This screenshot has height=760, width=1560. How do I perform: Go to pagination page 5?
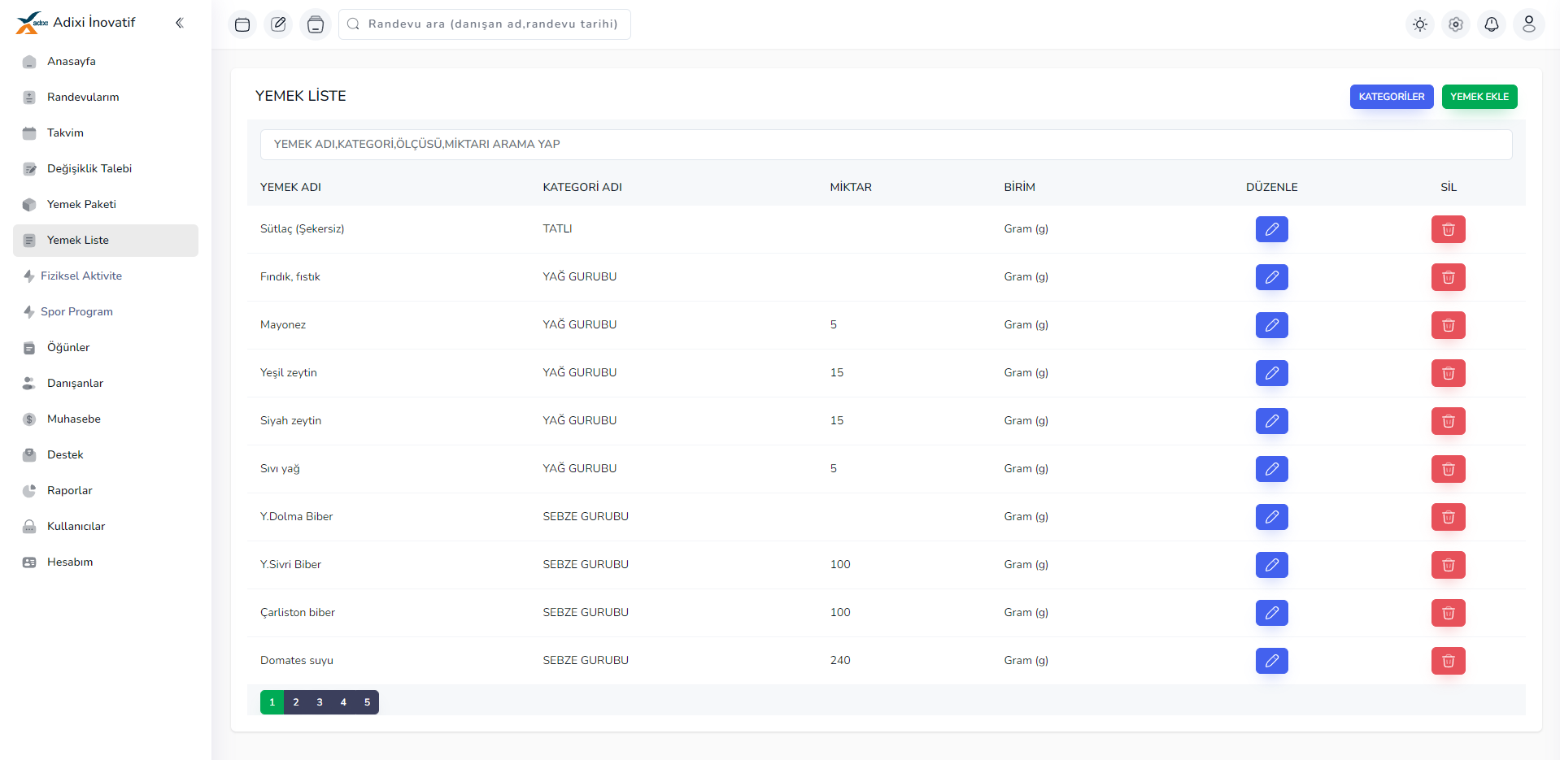[x=367, y=702]
